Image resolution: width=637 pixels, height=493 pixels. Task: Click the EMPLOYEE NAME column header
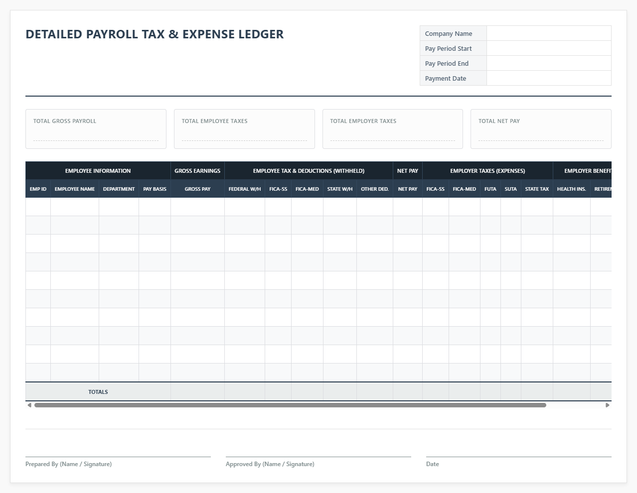click(75, 189)
